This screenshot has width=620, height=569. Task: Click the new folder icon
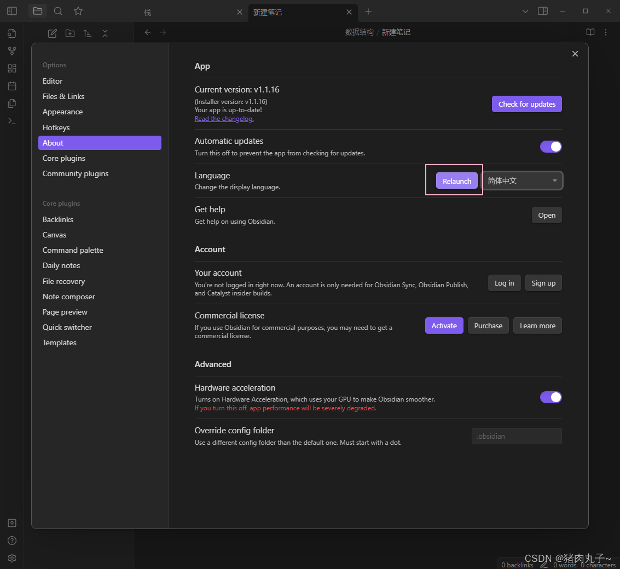[70, 33]
